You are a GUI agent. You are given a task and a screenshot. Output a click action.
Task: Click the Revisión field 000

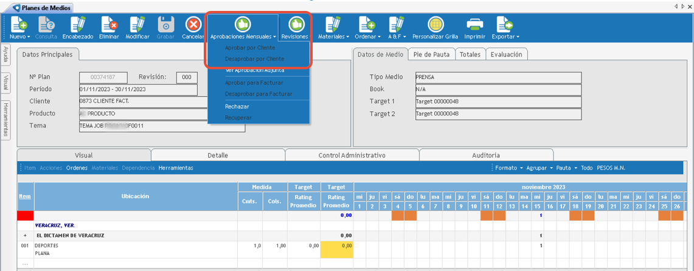[x=187, y=77]
